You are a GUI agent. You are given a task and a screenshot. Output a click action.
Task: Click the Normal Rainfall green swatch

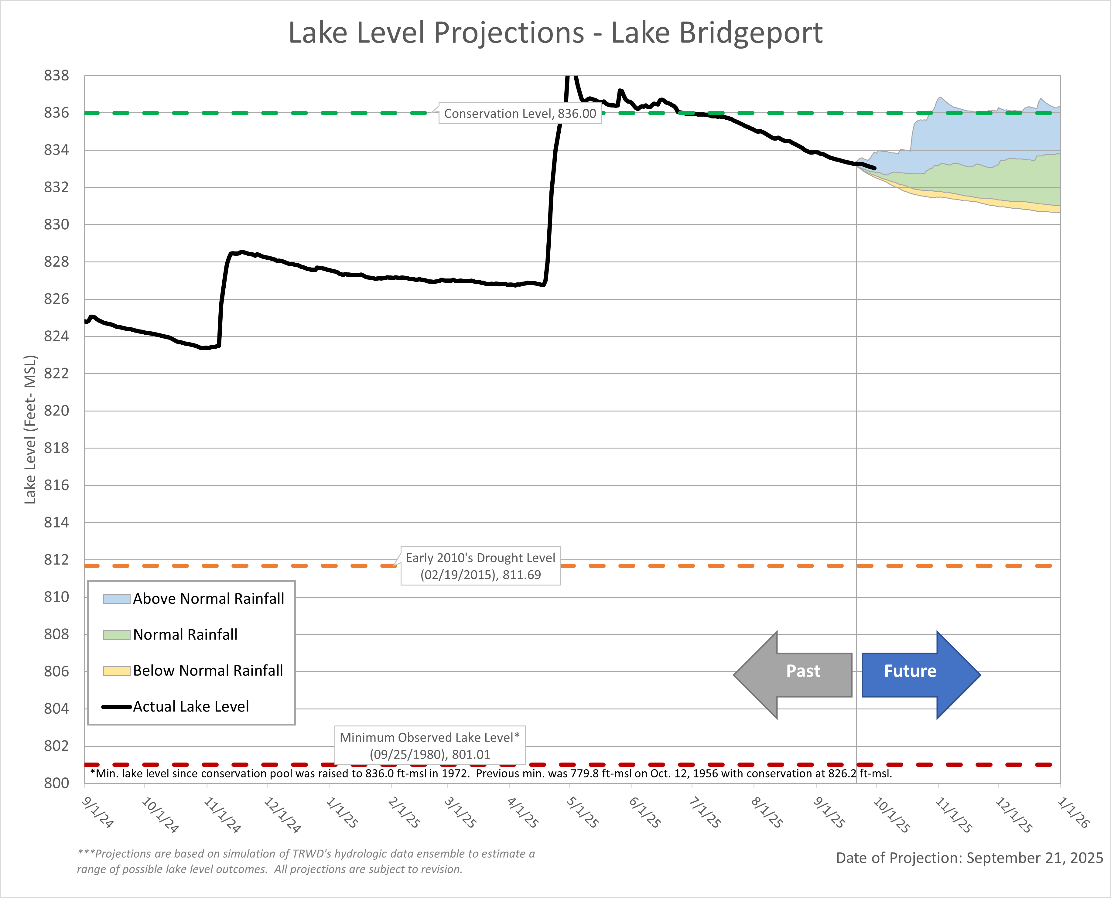(116, 635)
